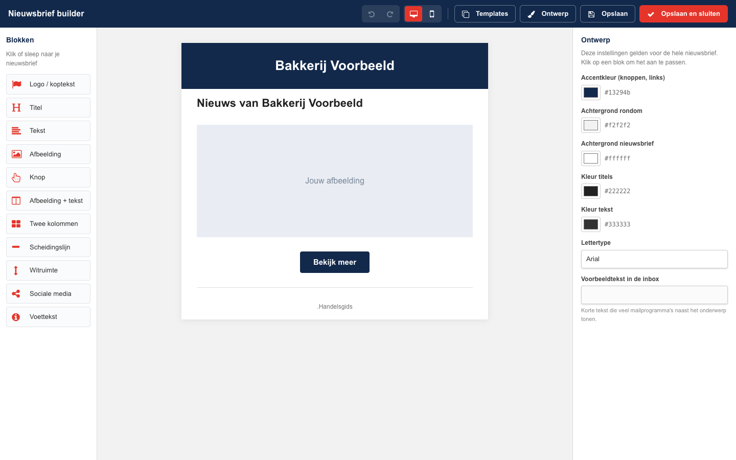The height and width of the screenshot is (460, 736).
Task: Click the Opslaan save button
Action: 608,14
